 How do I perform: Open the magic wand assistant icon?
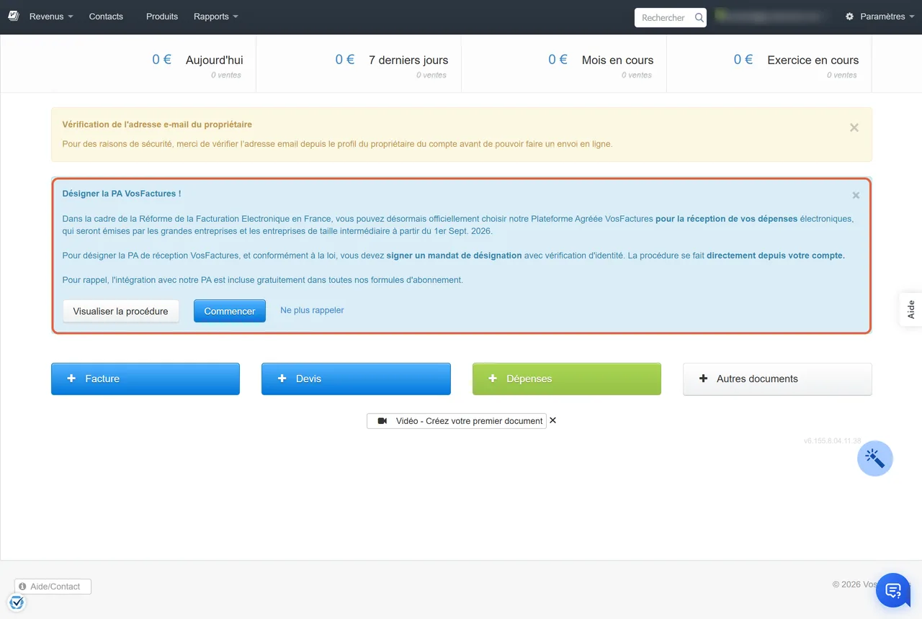(x=875, y=458)
